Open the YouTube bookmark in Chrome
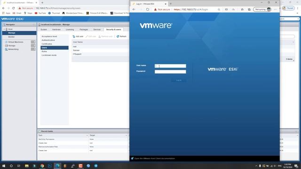 40,13
